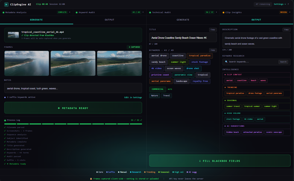Click into the Notes input field
The image size is (294, 181).
coord(73,88)
